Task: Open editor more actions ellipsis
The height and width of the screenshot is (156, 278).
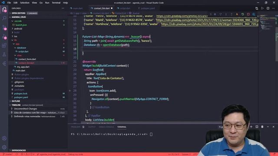Action: point(274,8)
